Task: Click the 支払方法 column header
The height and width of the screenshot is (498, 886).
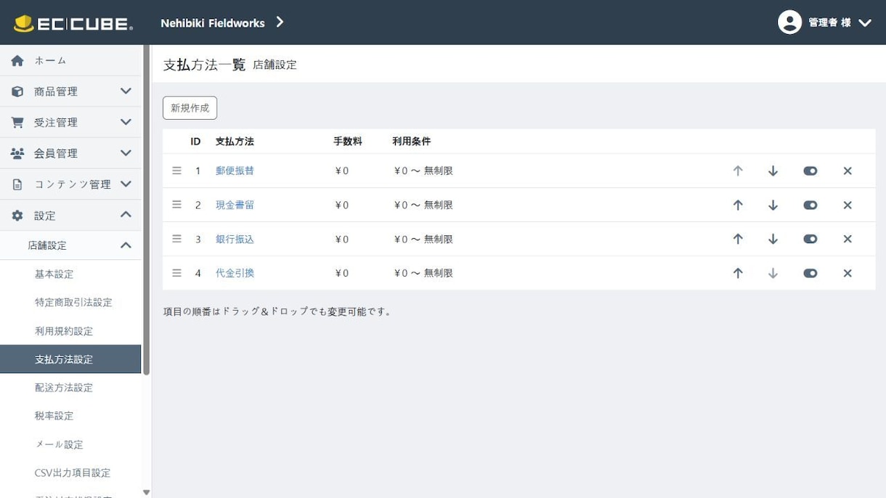Action: pyautogui.click(x=235, y=142)
